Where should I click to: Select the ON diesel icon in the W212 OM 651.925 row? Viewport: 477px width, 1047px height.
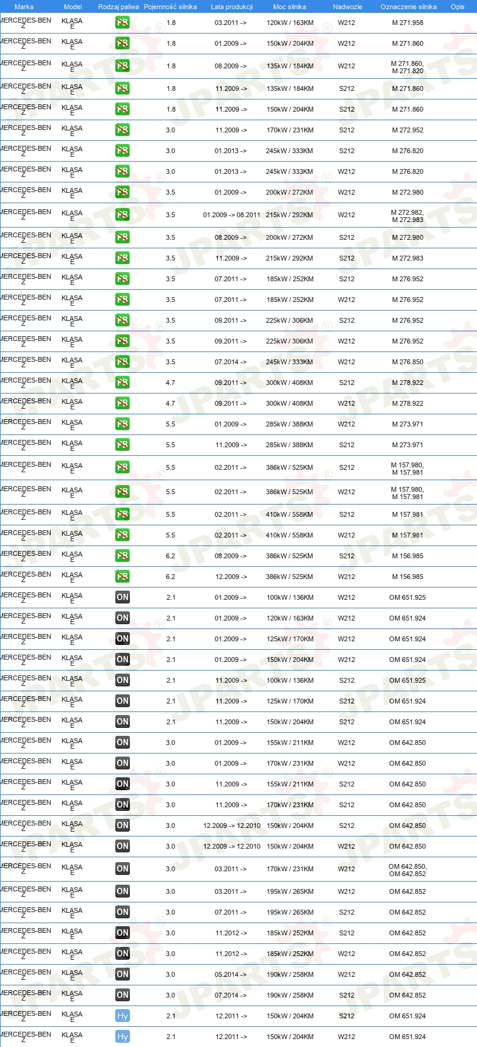tap(122, 597)
